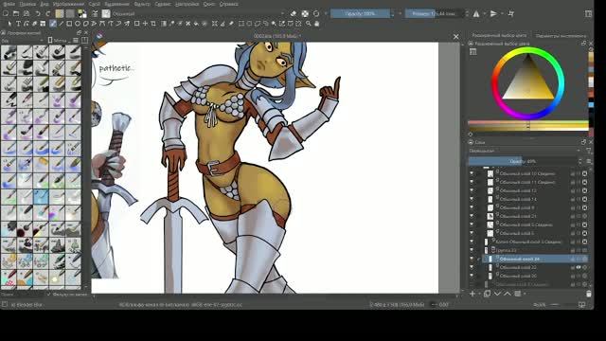Select the Zoom tool
606x341 pixels.
click(309, 24)
